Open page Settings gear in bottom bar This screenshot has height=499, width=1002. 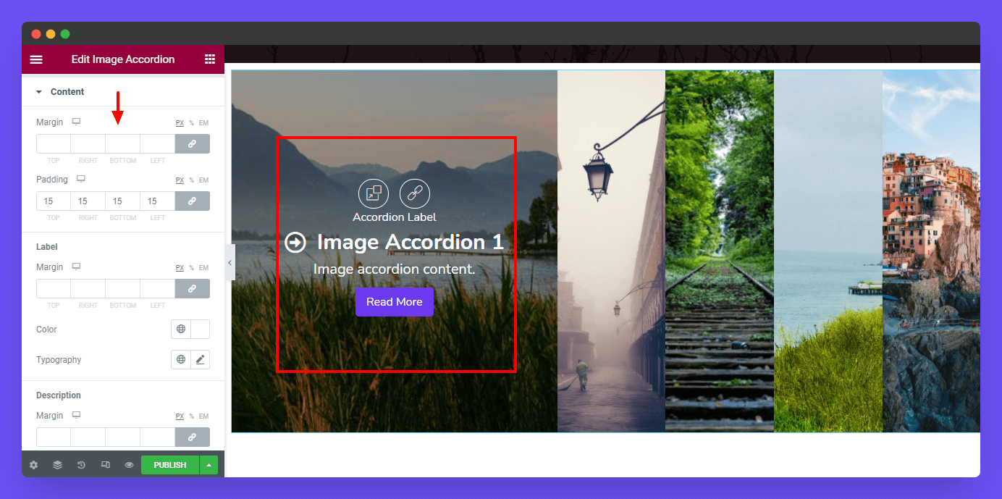33,465
